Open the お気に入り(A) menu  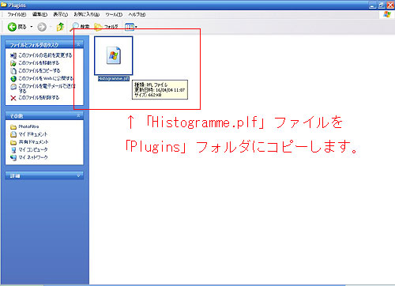tap(87, 14)
